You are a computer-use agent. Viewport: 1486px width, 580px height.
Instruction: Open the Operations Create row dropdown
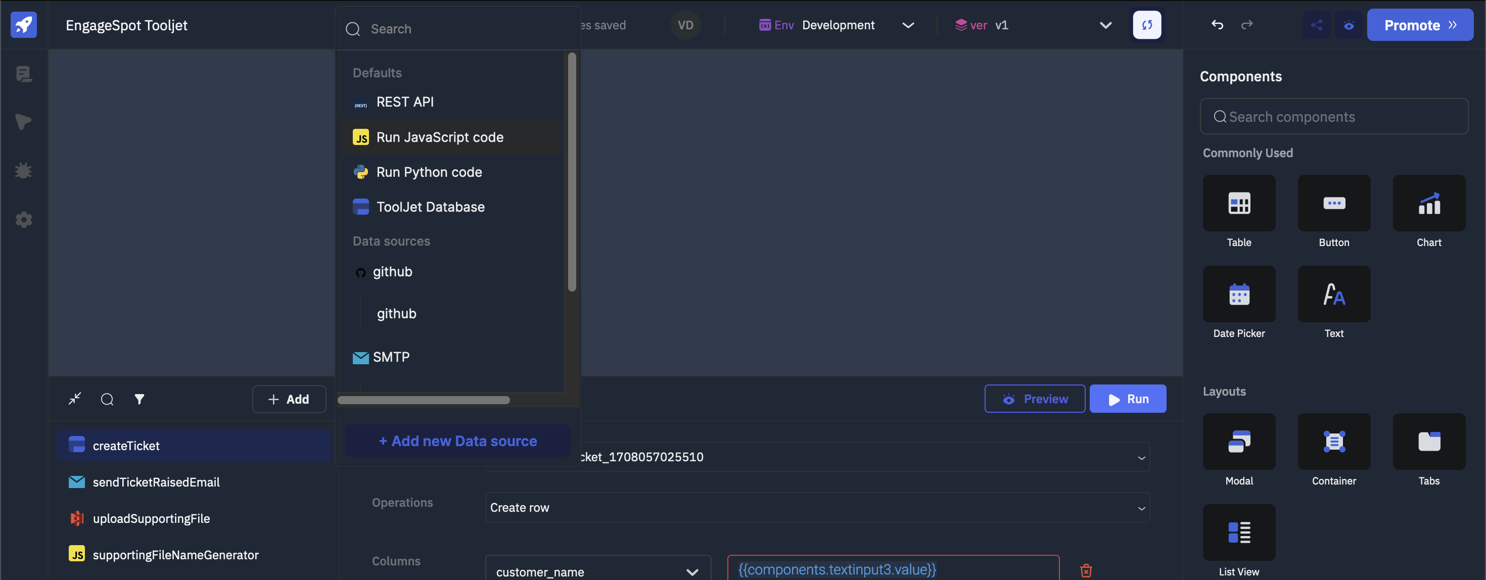tap(817, 507)
